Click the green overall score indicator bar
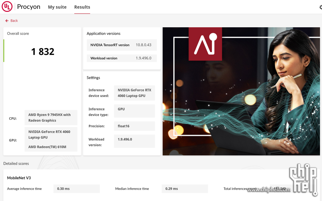This screenshot has width=322, height=201. pos(4,51)
